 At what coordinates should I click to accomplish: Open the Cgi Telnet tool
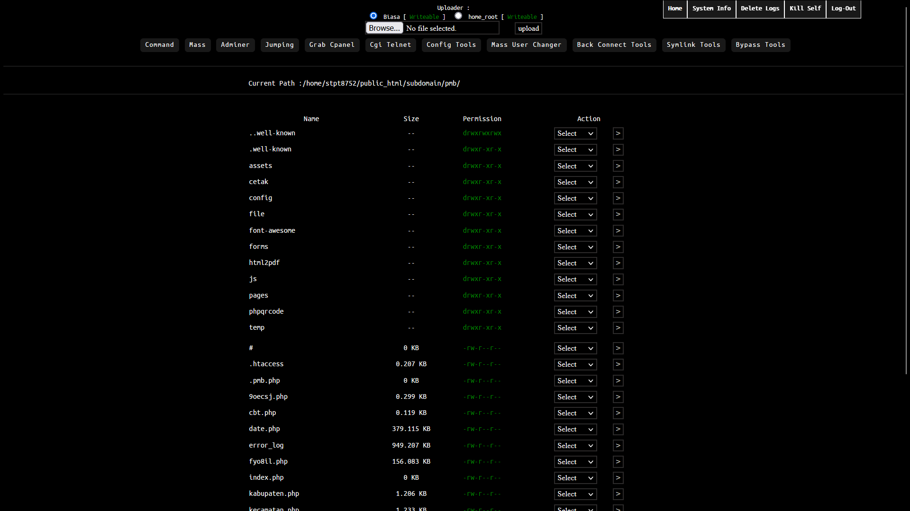391,45
